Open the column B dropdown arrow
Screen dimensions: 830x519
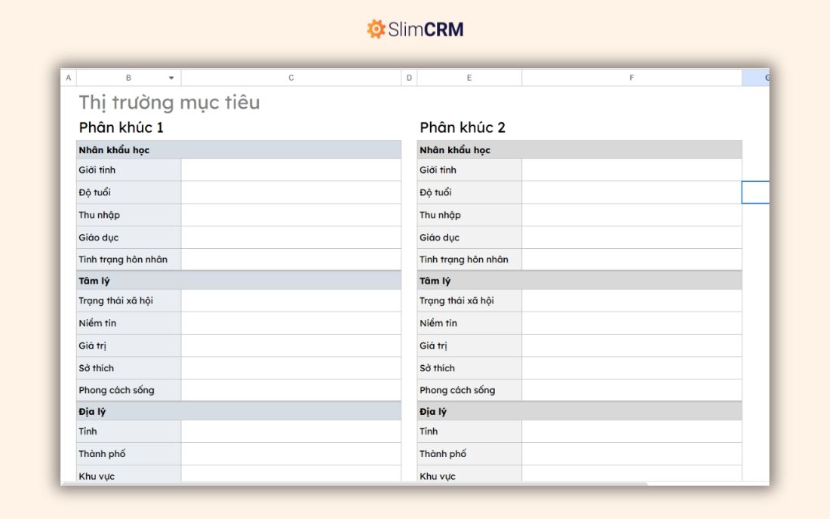[171, 78]
